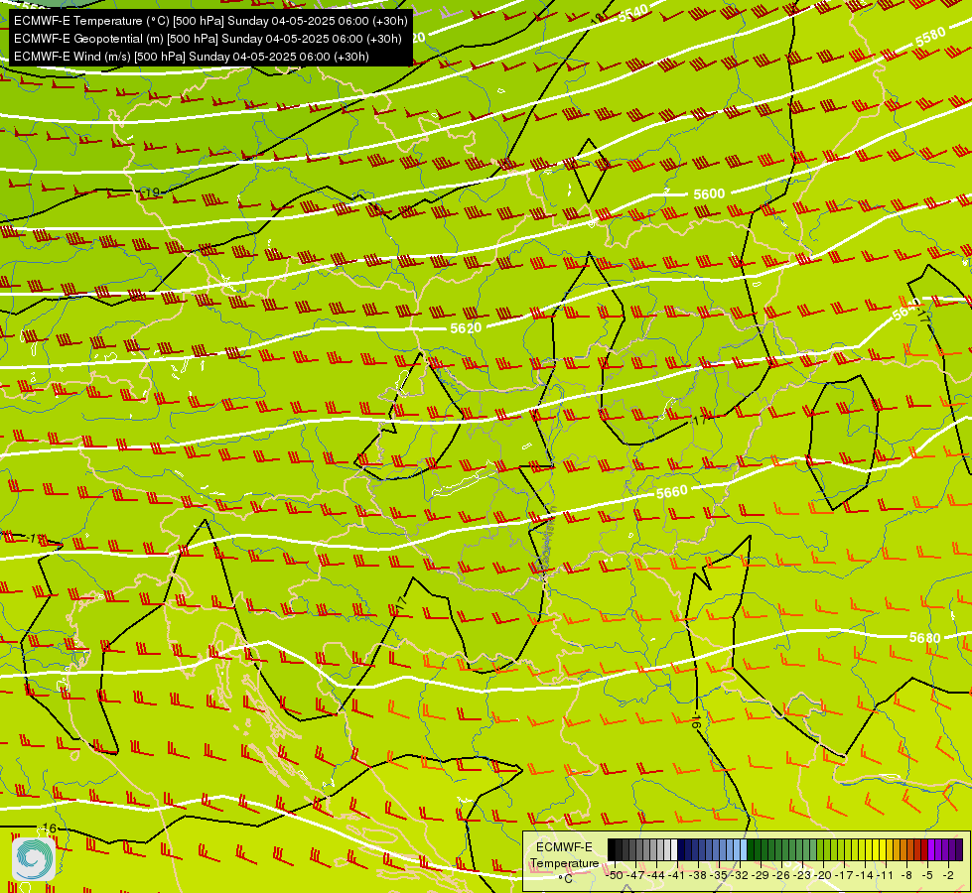The height and width of the screenshot is (893, 972).
Task: Pick the light blue swatch above -32
Action: click(744, 849)
